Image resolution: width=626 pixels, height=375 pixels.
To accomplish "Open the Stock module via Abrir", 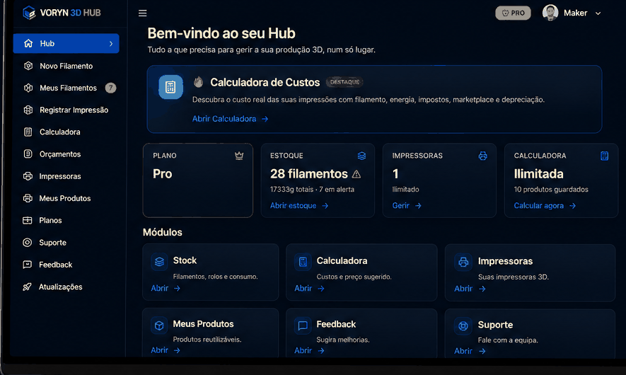I will pyautogui.click(x=166, y=288).
